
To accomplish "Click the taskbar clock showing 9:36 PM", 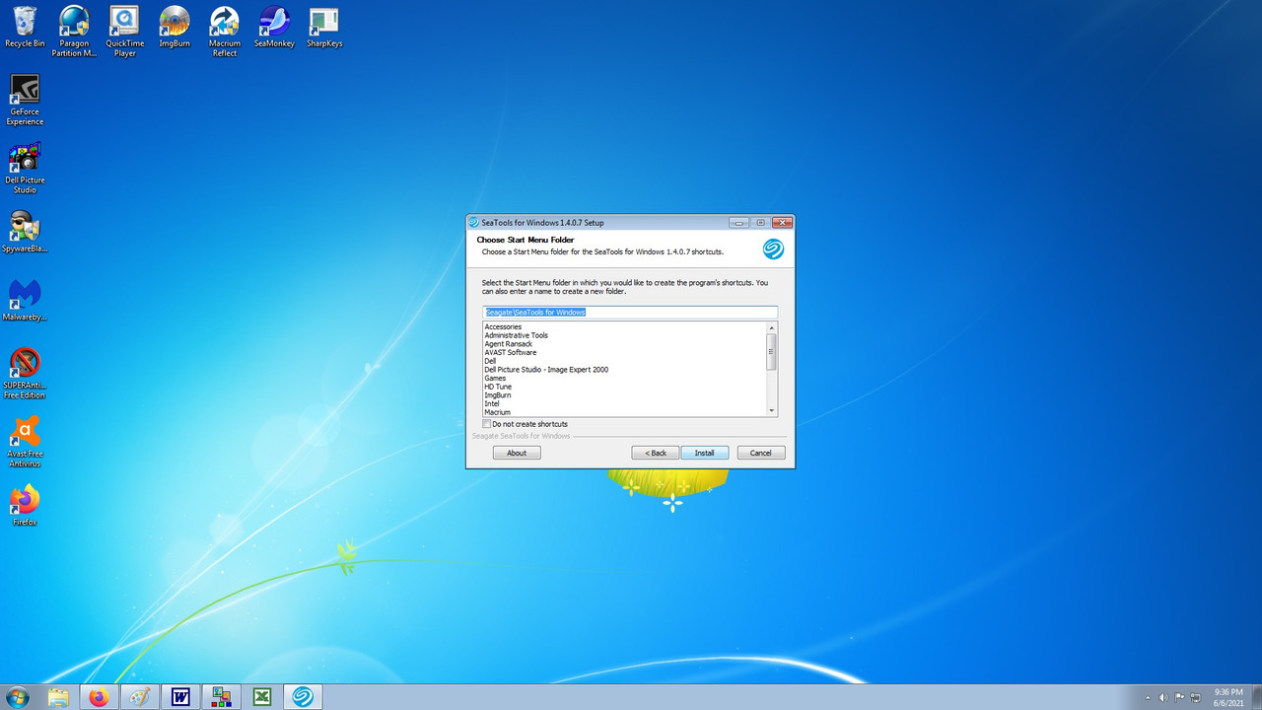I will point(1228,697).
